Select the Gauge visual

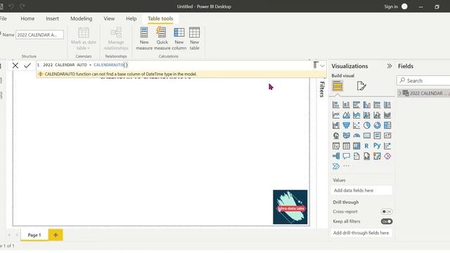(356, 136)
